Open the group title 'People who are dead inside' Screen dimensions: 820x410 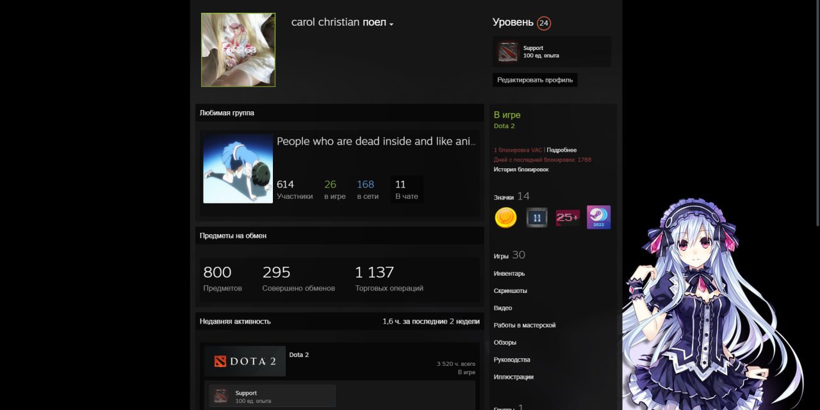coord(376,141)
